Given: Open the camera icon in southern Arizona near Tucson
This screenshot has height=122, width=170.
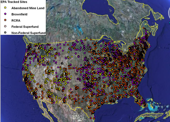Looking at the screenshot, I should (51, 100).
